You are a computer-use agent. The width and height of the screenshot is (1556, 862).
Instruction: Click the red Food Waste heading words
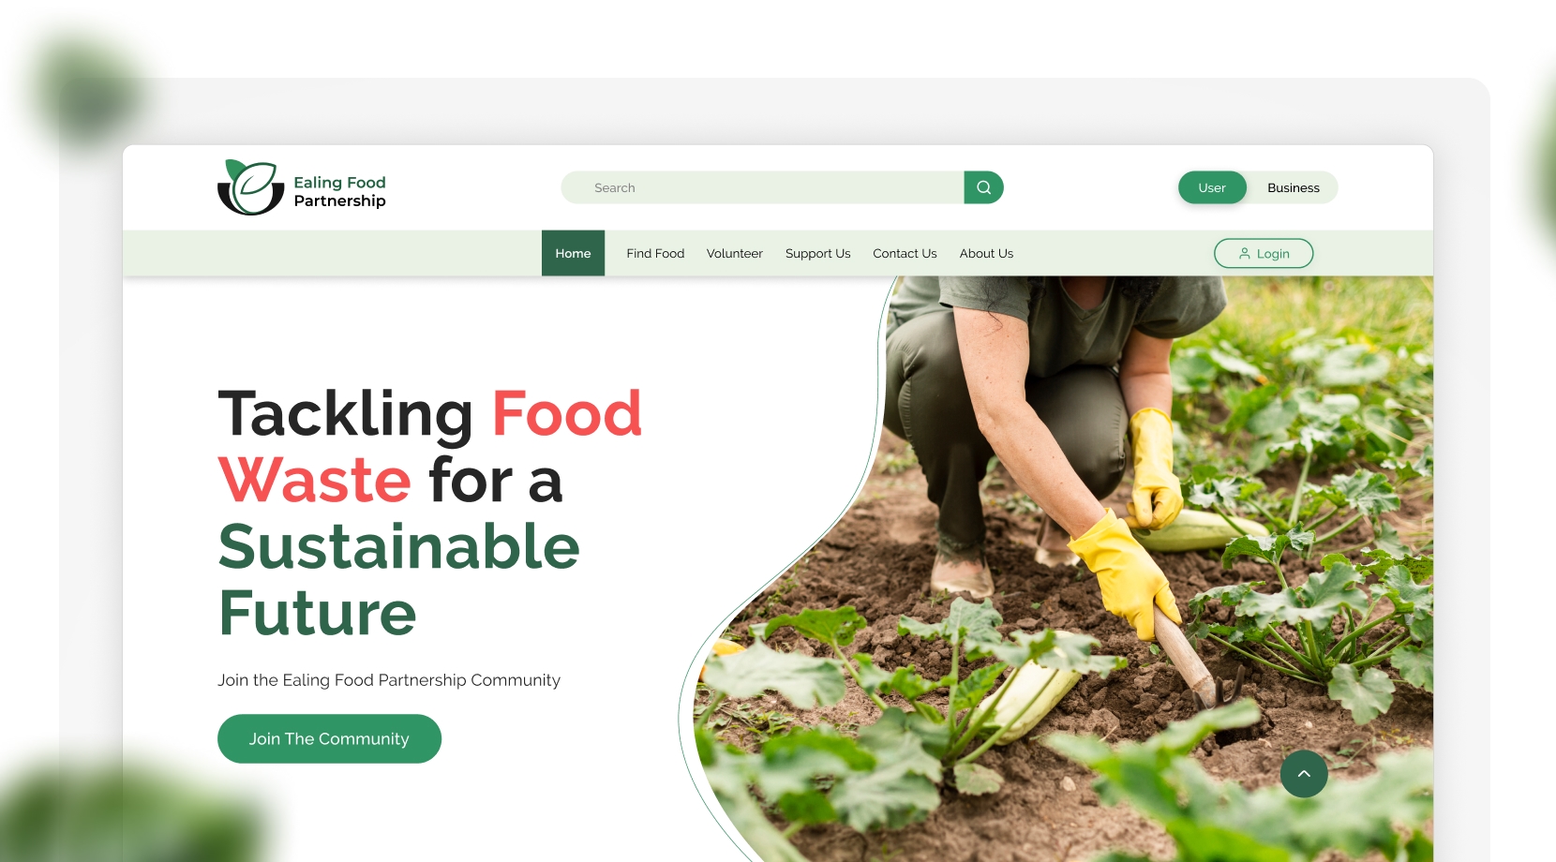[429, 446]
